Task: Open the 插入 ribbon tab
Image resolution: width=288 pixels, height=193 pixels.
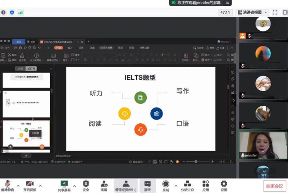Action: coord(70,48)
